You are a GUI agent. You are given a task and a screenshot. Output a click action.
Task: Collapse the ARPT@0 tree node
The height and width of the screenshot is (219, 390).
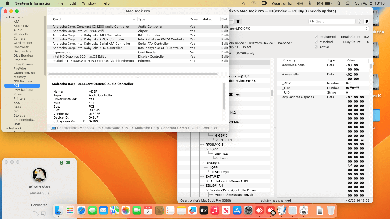(212, 154)
